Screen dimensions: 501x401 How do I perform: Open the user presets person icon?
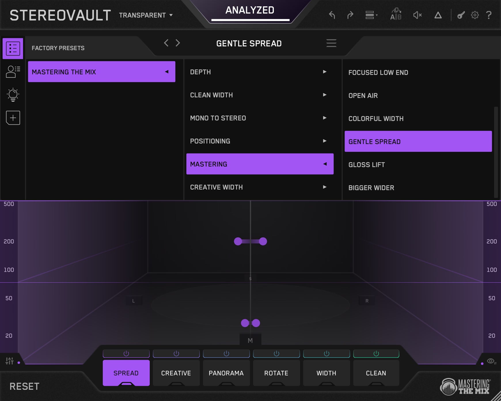[13, 72]
